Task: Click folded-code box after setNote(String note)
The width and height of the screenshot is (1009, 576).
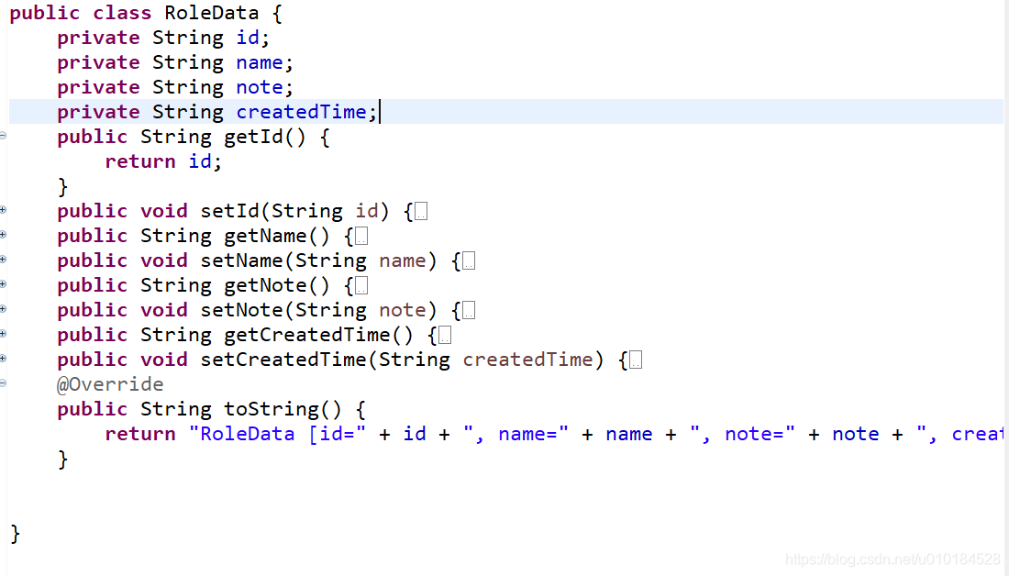Action: 469,311
